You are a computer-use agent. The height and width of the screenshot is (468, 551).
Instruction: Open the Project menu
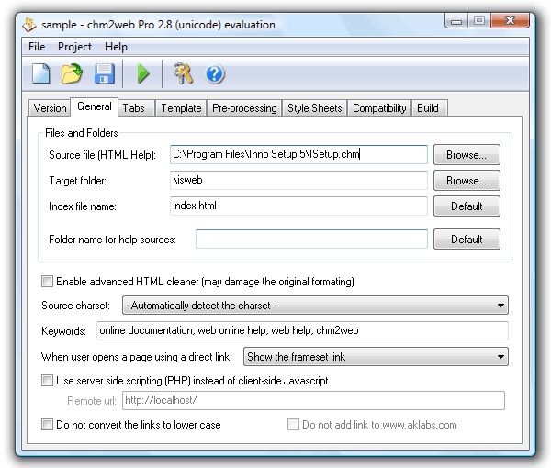click(x=74, y=47)
